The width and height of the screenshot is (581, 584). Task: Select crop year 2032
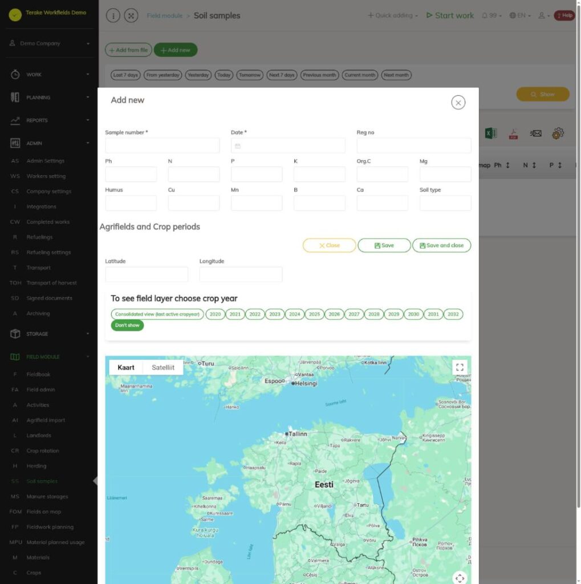pos(453,314)
